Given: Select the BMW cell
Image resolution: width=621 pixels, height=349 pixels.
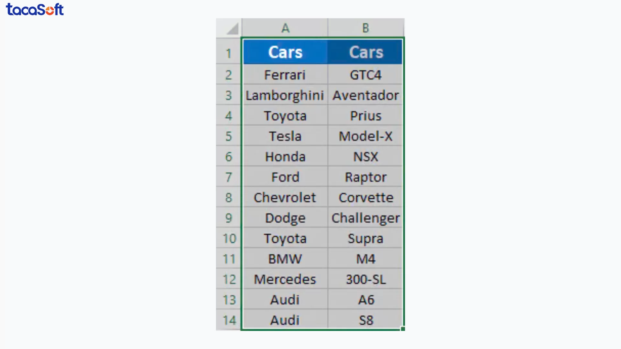Looking at the screenshot, I should tap(285, 259).
